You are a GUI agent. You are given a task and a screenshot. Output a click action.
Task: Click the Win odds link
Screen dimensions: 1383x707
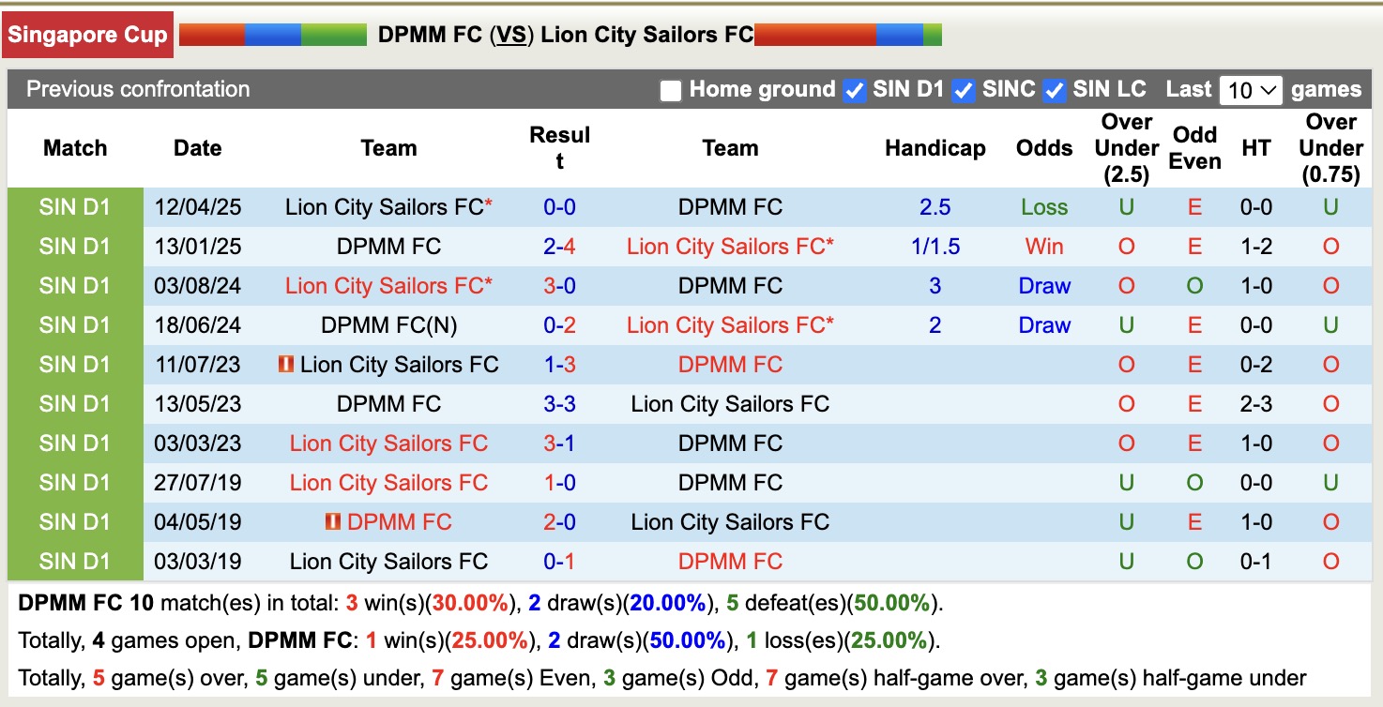pyautogui.click(x=1043, y=247)
